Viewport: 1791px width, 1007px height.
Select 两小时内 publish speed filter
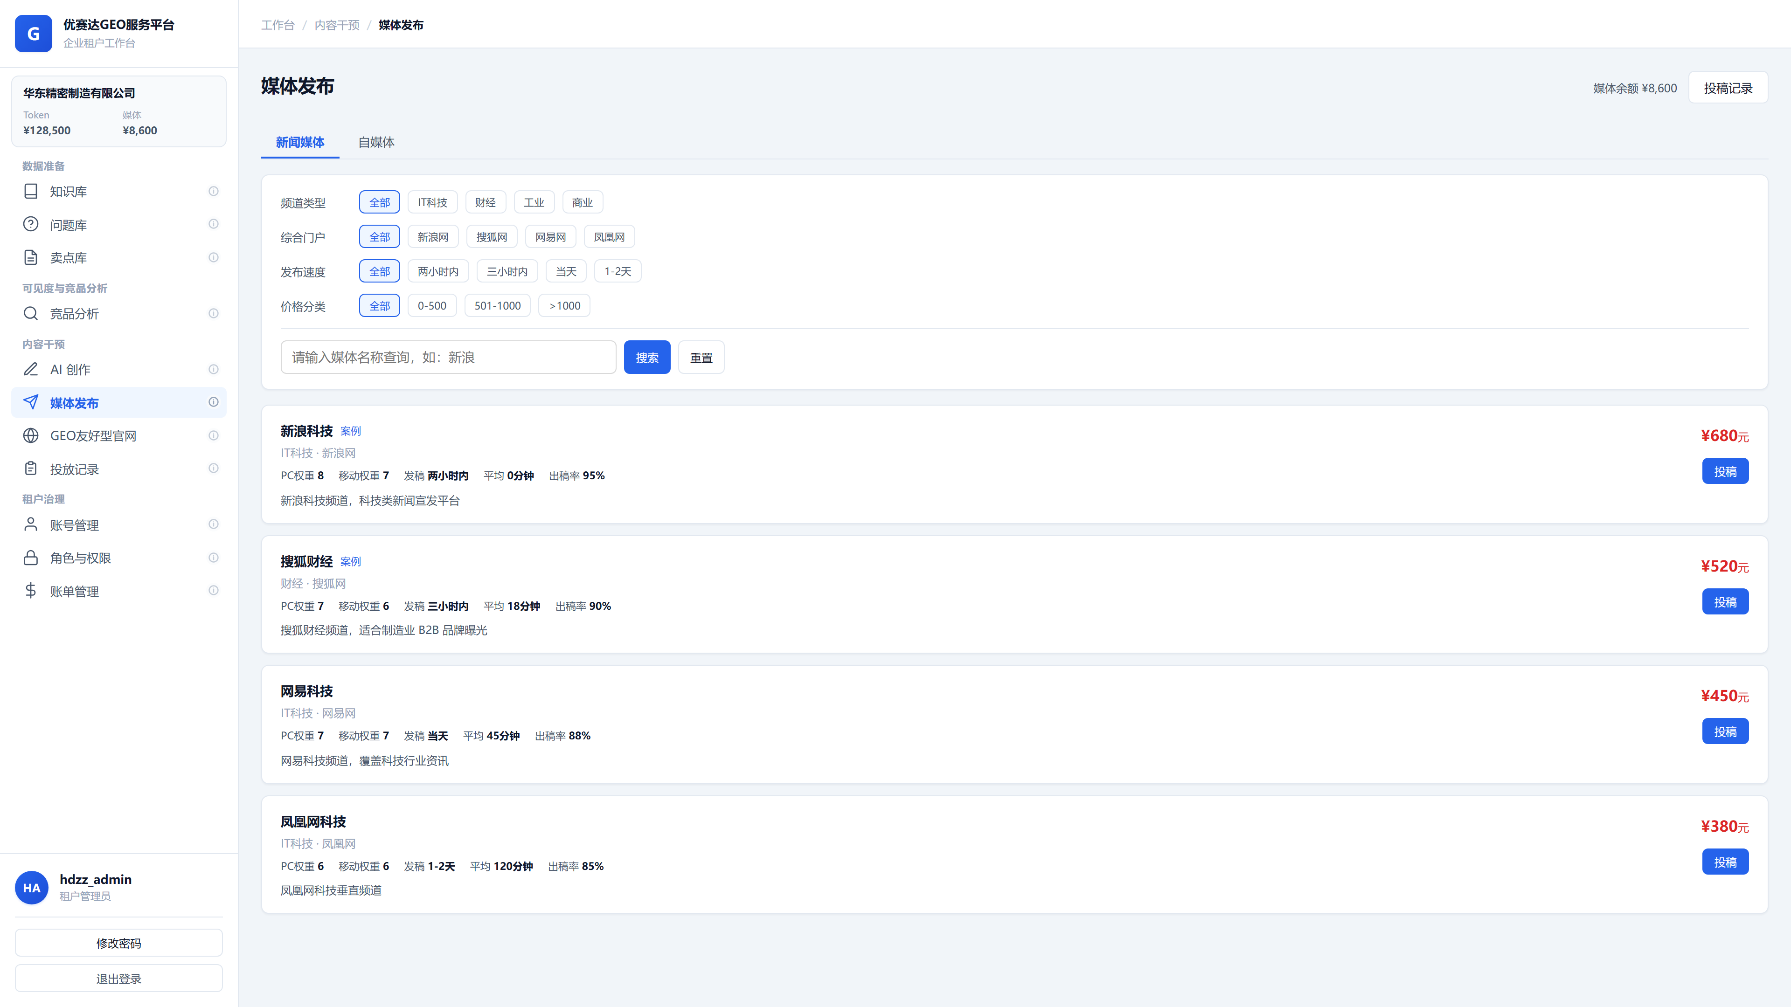tap(438, 271)
